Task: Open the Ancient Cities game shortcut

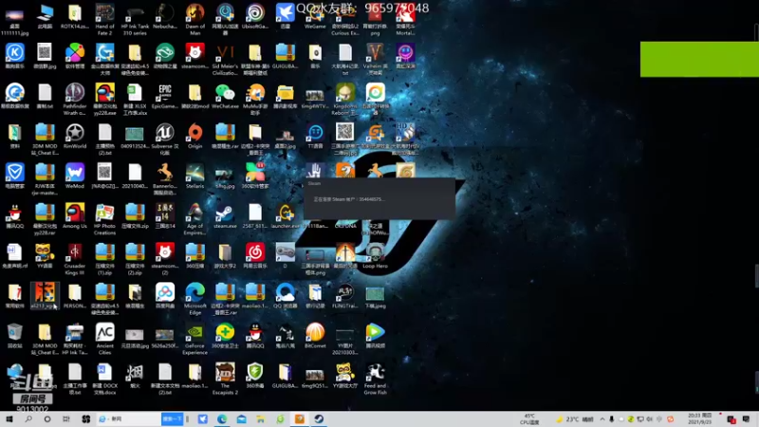Action: (104, 339)
